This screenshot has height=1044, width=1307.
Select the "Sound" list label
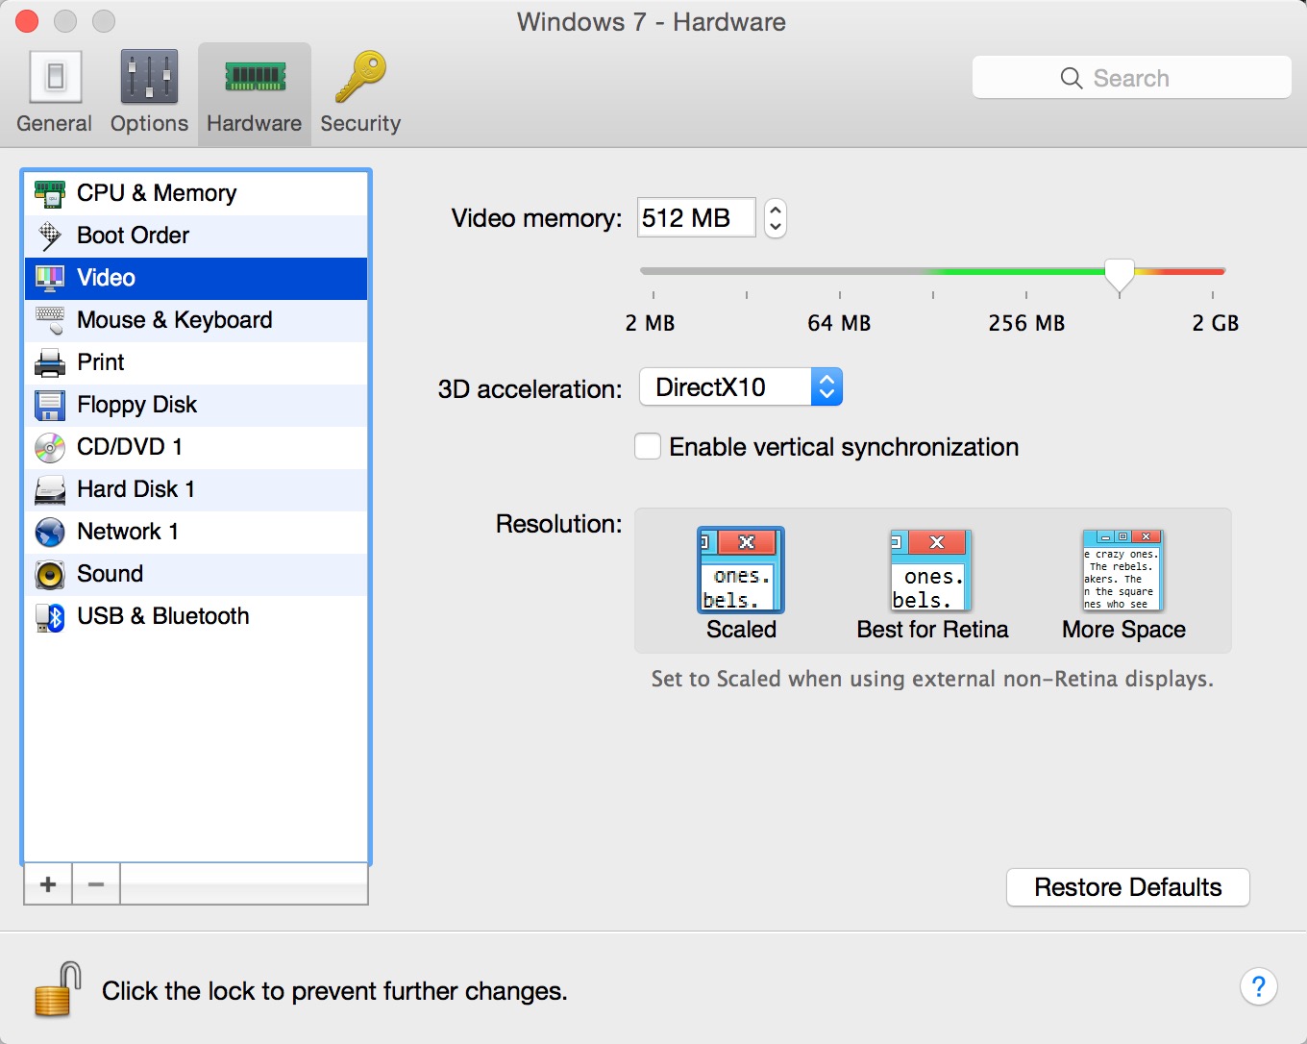pos(111,574)
